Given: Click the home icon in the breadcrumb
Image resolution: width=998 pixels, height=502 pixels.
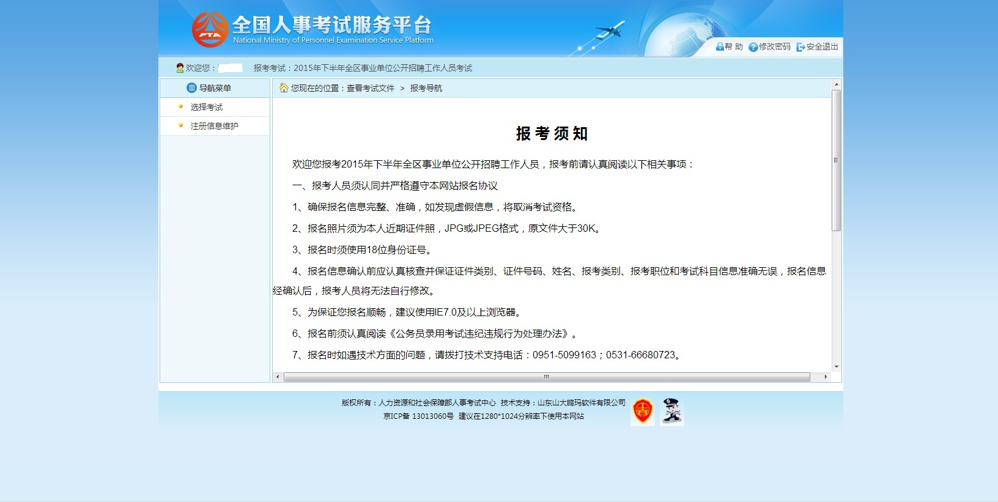Looking at the screenshot, I should point(284,87).
